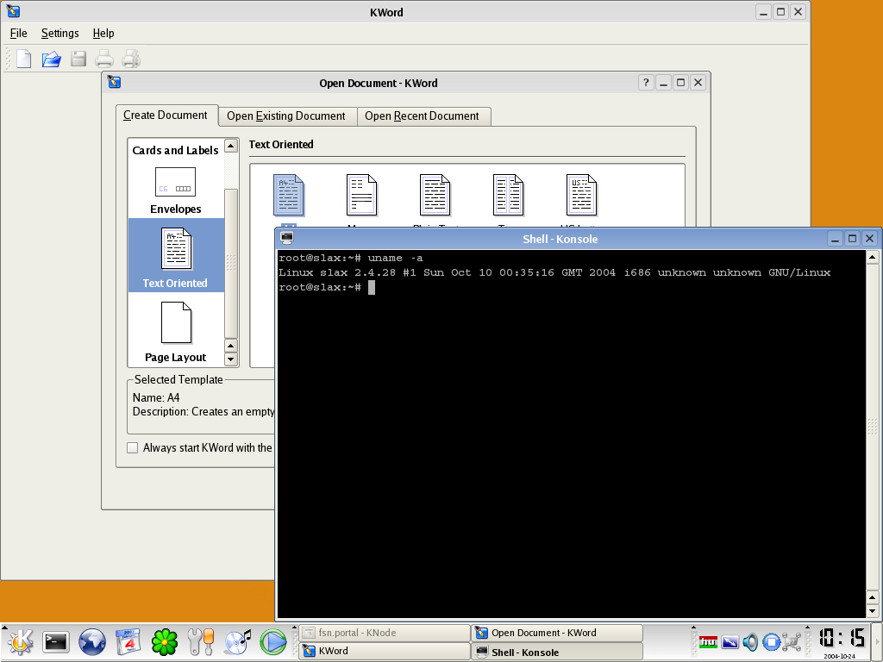
Task: Click the first greyed-out Print icon in the toolbar
Action: [104, 59]
